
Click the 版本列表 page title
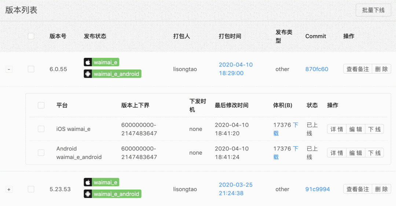pos(21,10)
